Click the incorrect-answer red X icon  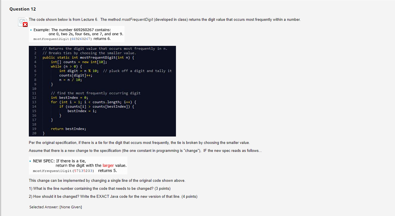25,25
